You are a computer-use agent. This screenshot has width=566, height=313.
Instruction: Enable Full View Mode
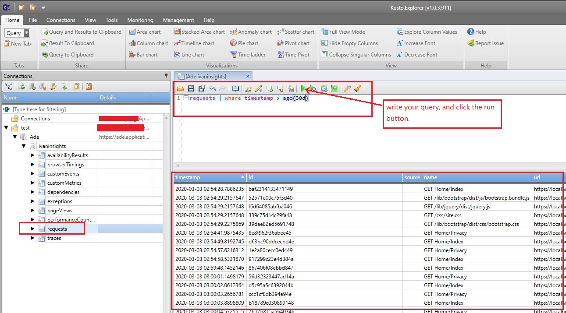click(x=343, y=32)
